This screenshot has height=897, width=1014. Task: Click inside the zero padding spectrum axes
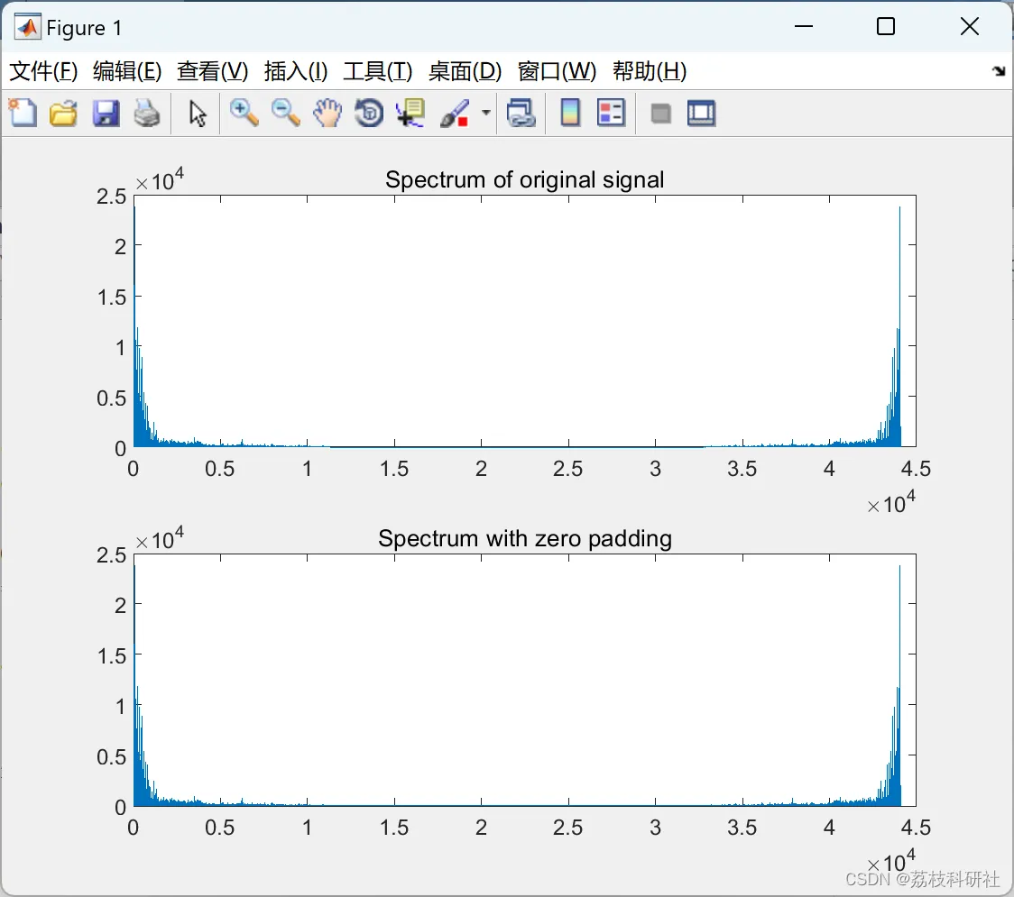pyautogui.click(x=524, y=680)
